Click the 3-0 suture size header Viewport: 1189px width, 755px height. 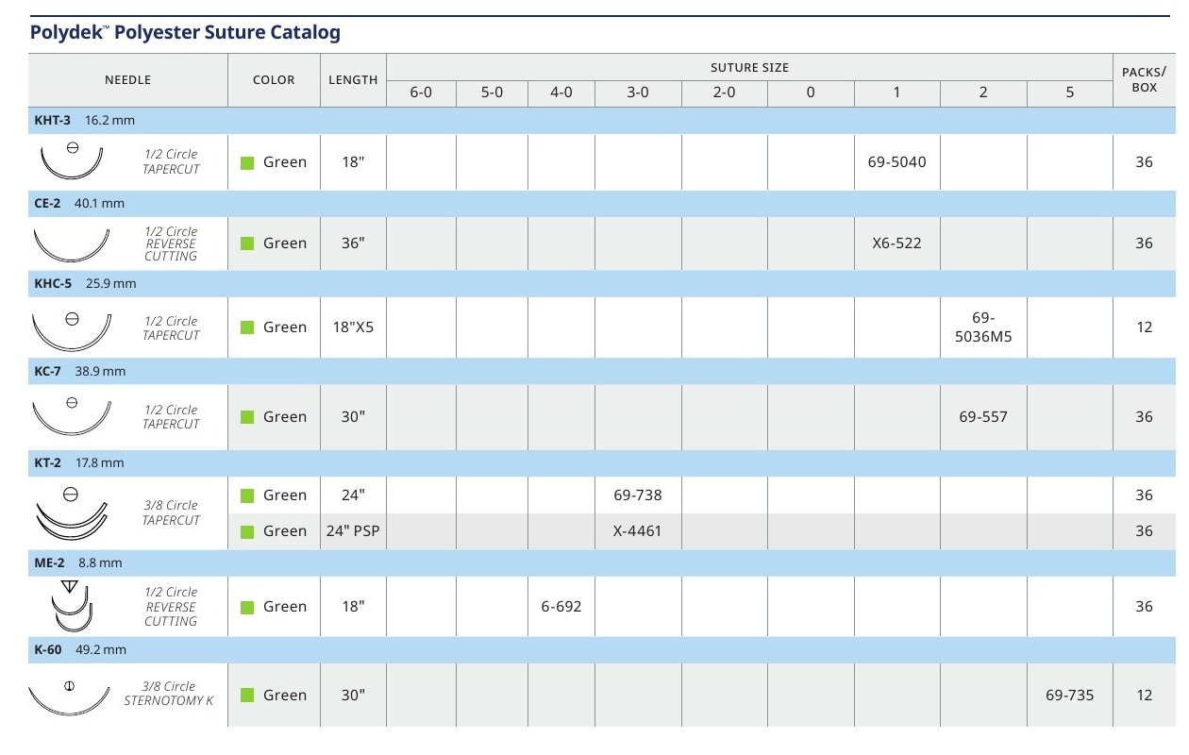pos(638,94)
